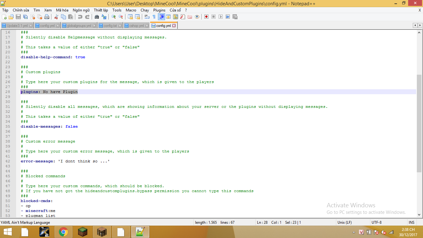Click the Close All documents toolbar icon
Image resolution: width=423 pixels, height=238 pixels.
click(x=40, y=17)
